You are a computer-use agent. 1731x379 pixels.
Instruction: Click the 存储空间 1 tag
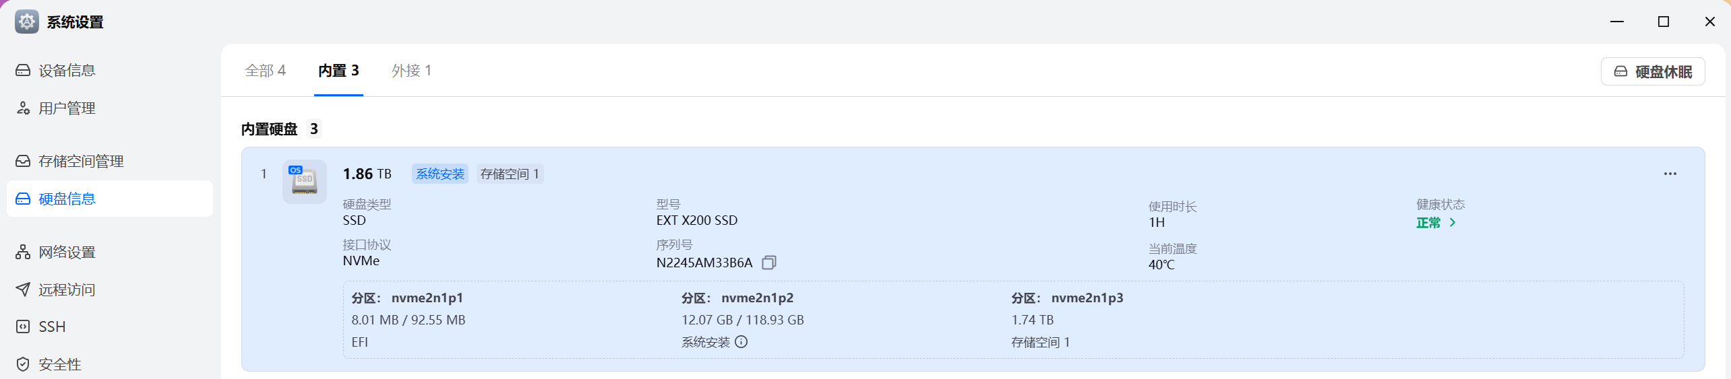pos(510,174)
